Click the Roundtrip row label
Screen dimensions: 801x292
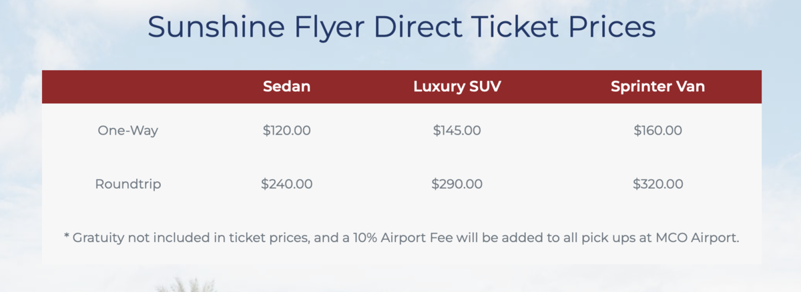point(127,184)
